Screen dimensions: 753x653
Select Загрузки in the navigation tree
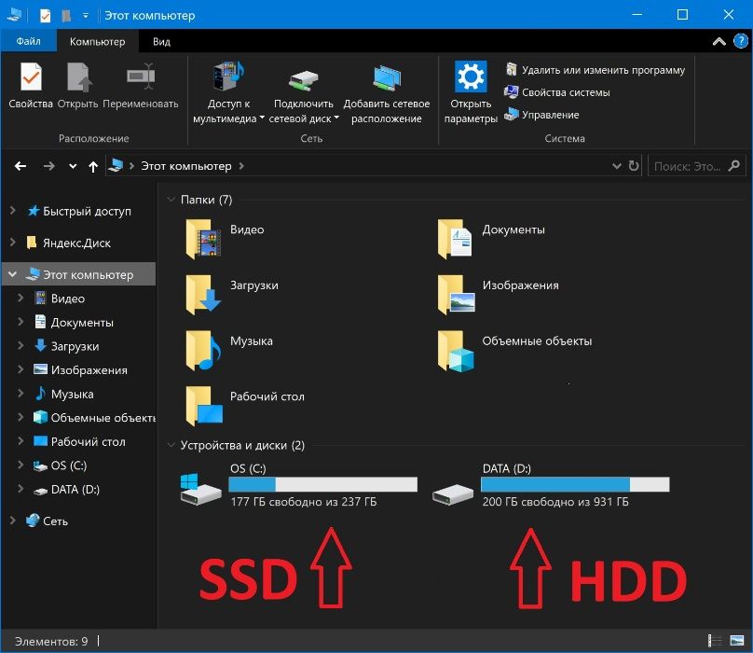[75, 346]
